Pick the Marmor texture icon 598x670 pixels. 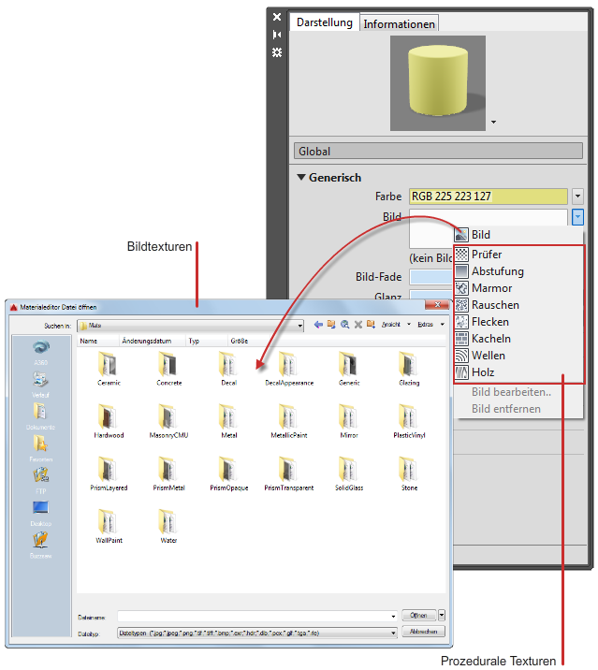(x=461, y=288)
